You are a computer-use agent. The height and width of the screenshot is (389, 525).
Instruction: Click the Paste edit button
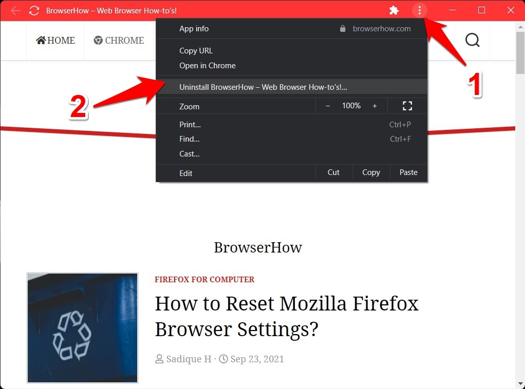(408, 172)
